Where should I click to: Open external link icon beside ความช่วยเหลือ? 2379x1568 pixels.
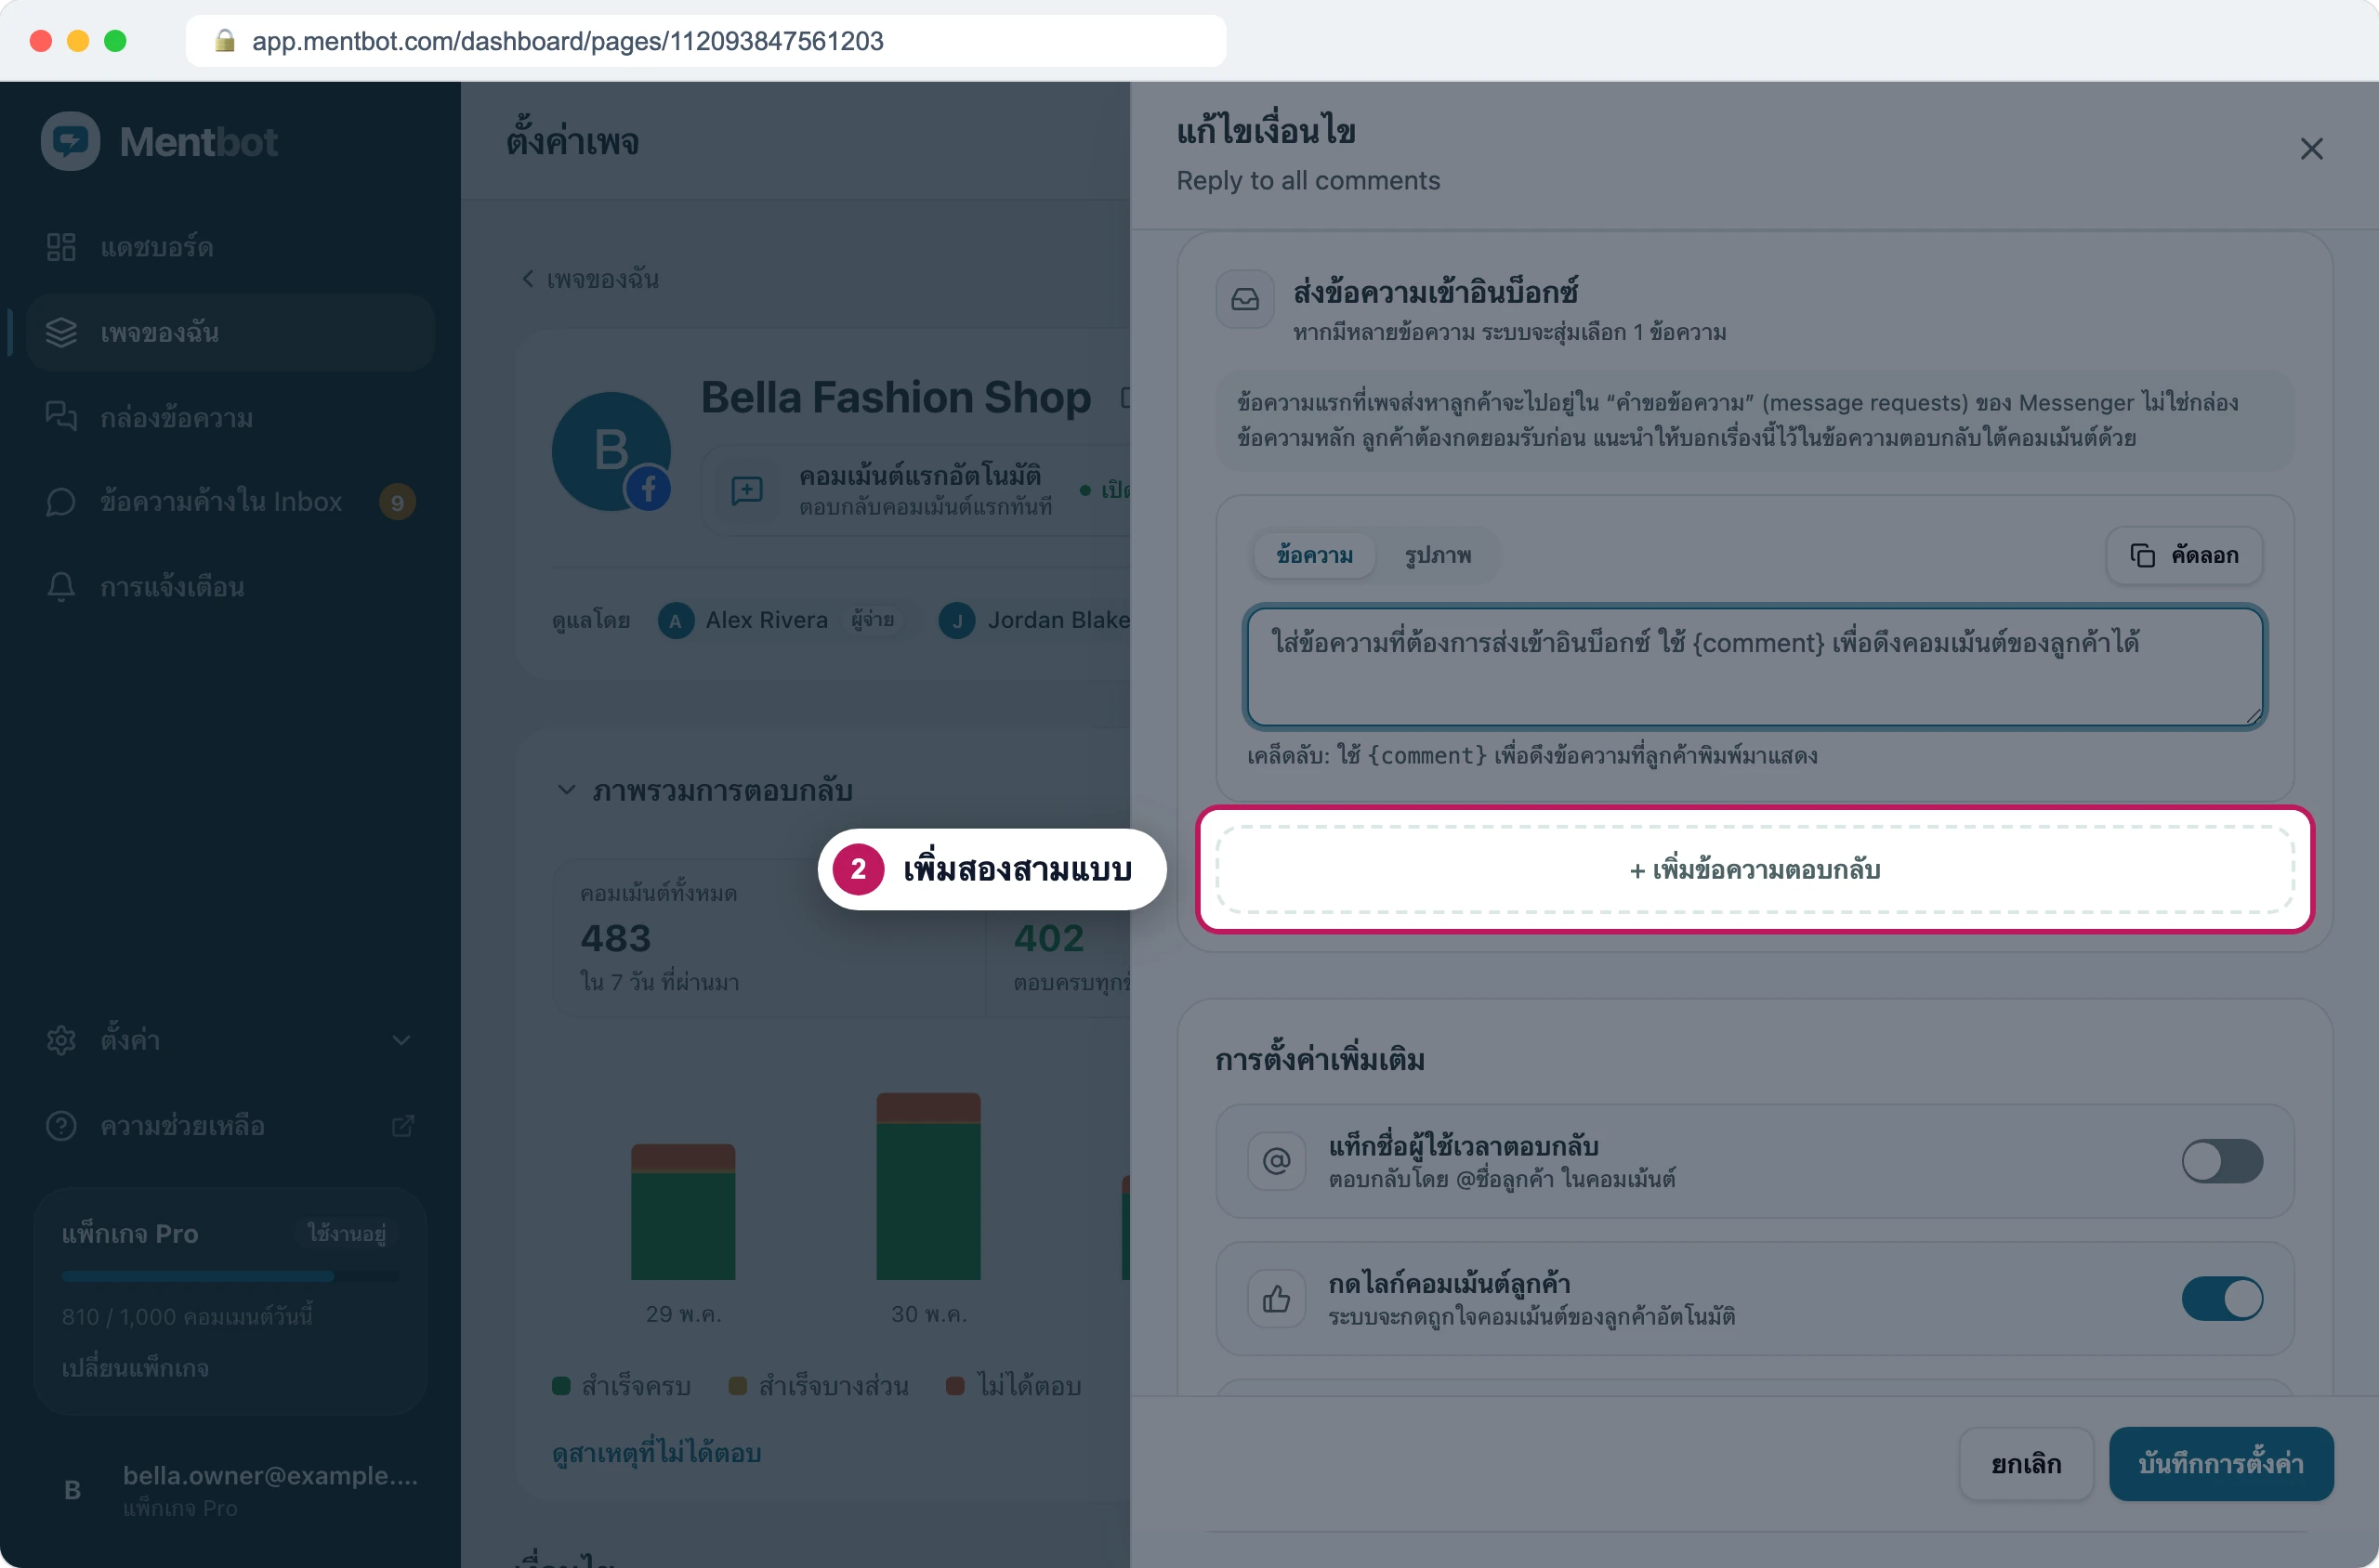coord(402,1126)
